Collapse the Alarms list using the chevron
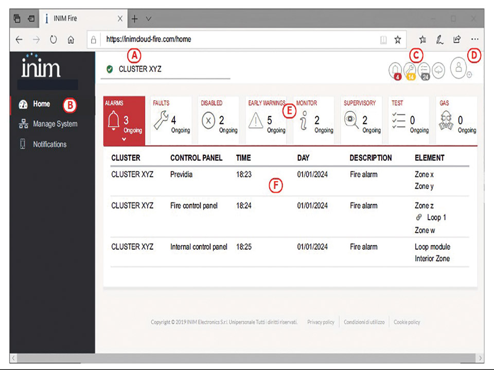 click(124, 139)
